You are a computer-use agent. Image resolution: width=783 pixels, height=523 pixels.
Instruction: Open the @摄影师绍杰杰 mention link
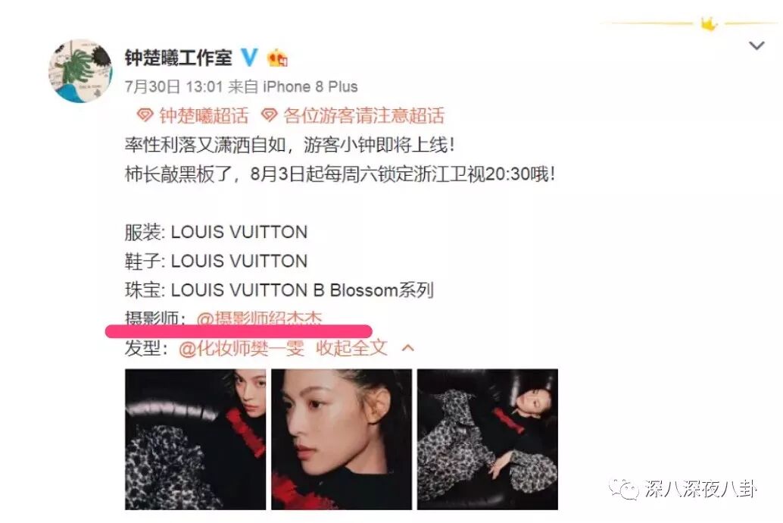[x=259, y=318]
